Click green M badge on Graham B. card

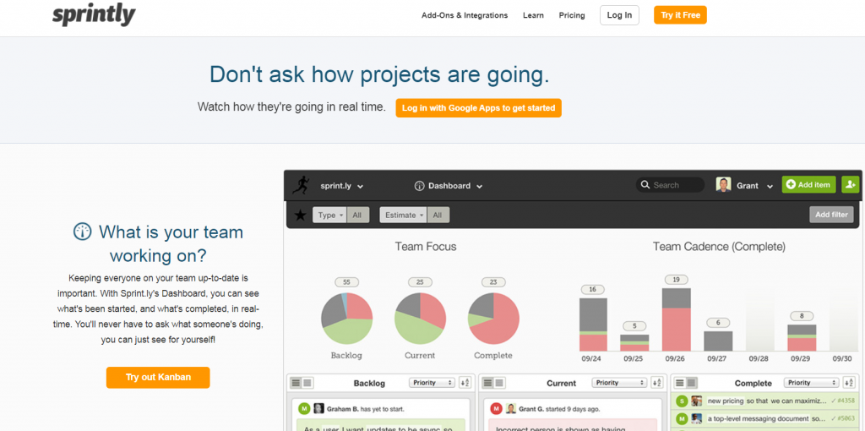303,409
